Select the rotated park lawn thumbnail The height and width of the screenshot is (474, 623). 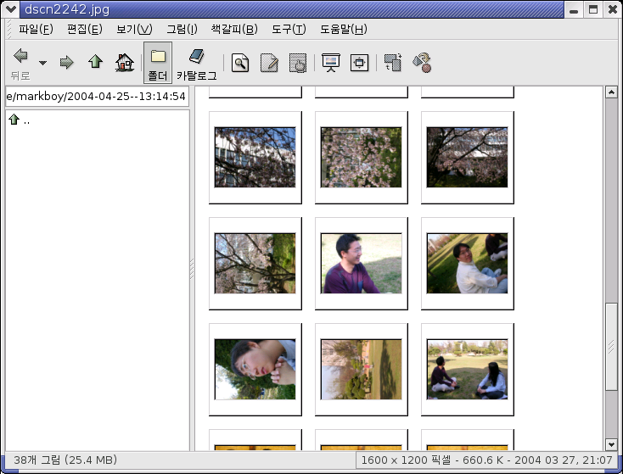(362, 369)
